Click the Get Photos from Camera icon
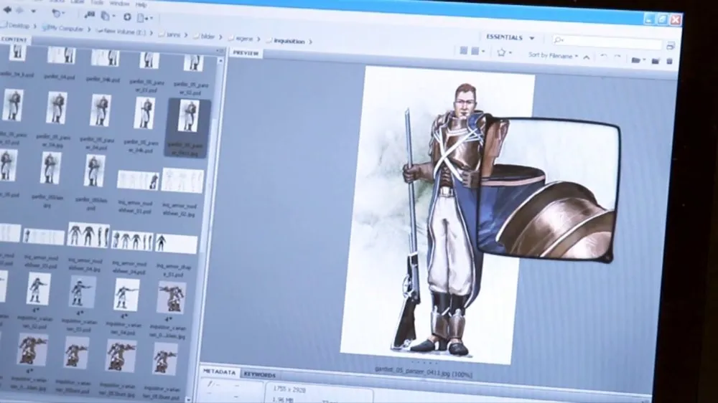This screenshot has width=718, height=403. [x=88, y=14]
